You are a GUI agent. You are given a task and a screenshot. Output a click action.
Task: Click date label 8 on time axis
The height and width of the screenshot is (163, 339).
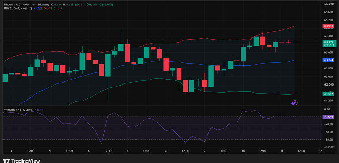click(166, 151)
